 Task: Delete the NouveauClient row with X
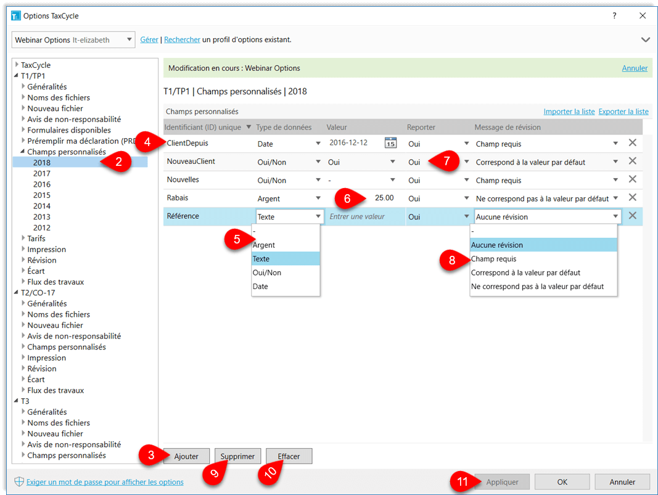pos(632,161)
